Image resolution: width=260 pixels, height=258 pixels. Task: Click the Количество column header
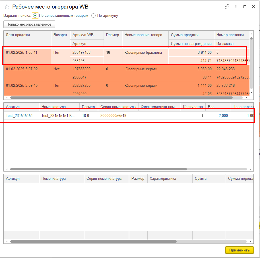click(193, 107)
